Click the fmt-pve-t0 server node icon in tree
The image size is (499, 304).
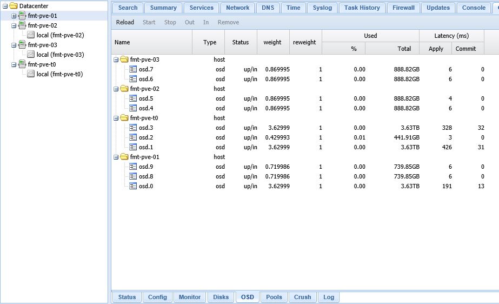[22, 64]
